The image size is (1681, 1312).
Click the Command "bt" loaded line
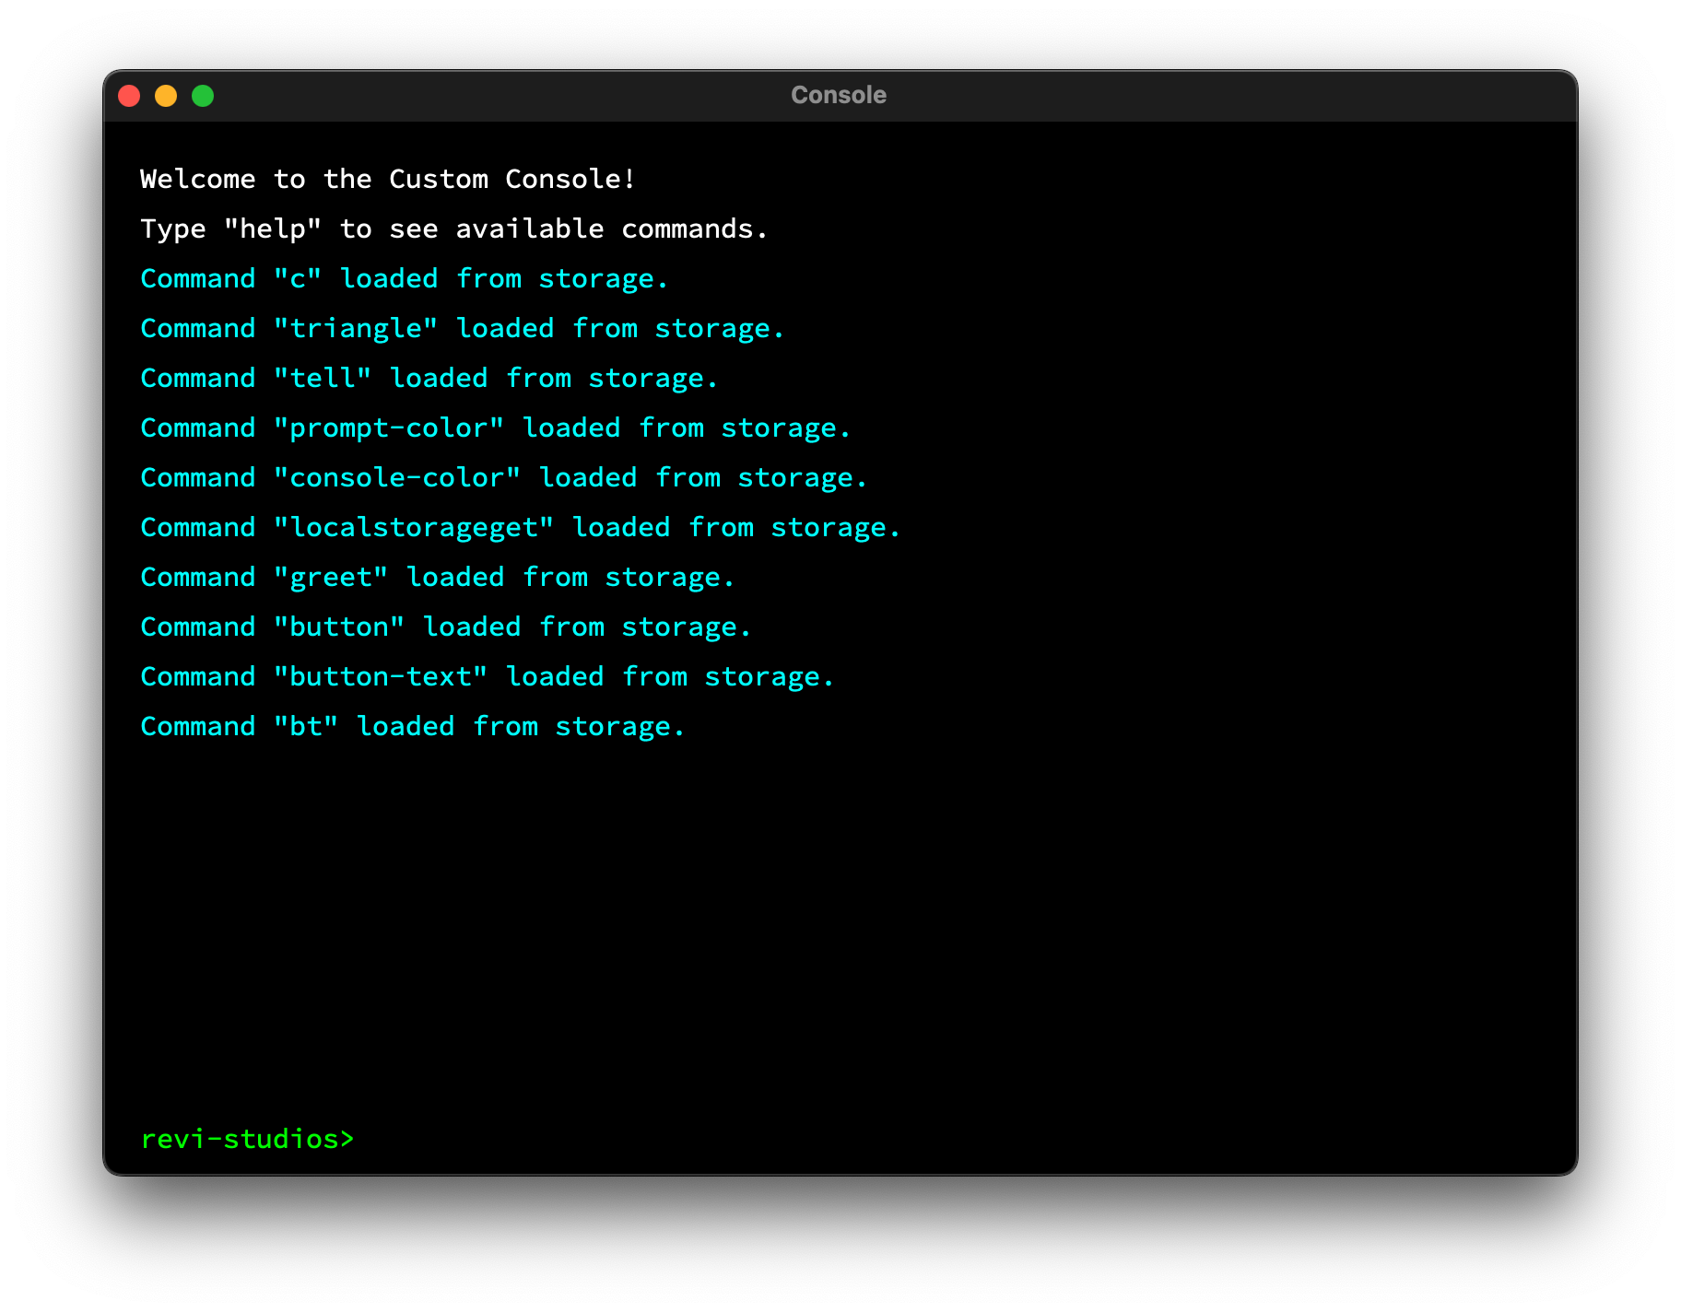tap(412, 726)
